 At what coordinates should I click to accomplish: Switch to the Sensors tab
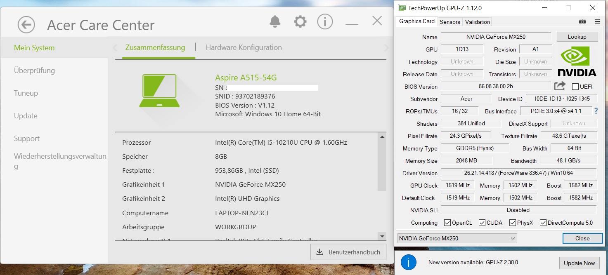pyautogui.click(x=450, y=22)
